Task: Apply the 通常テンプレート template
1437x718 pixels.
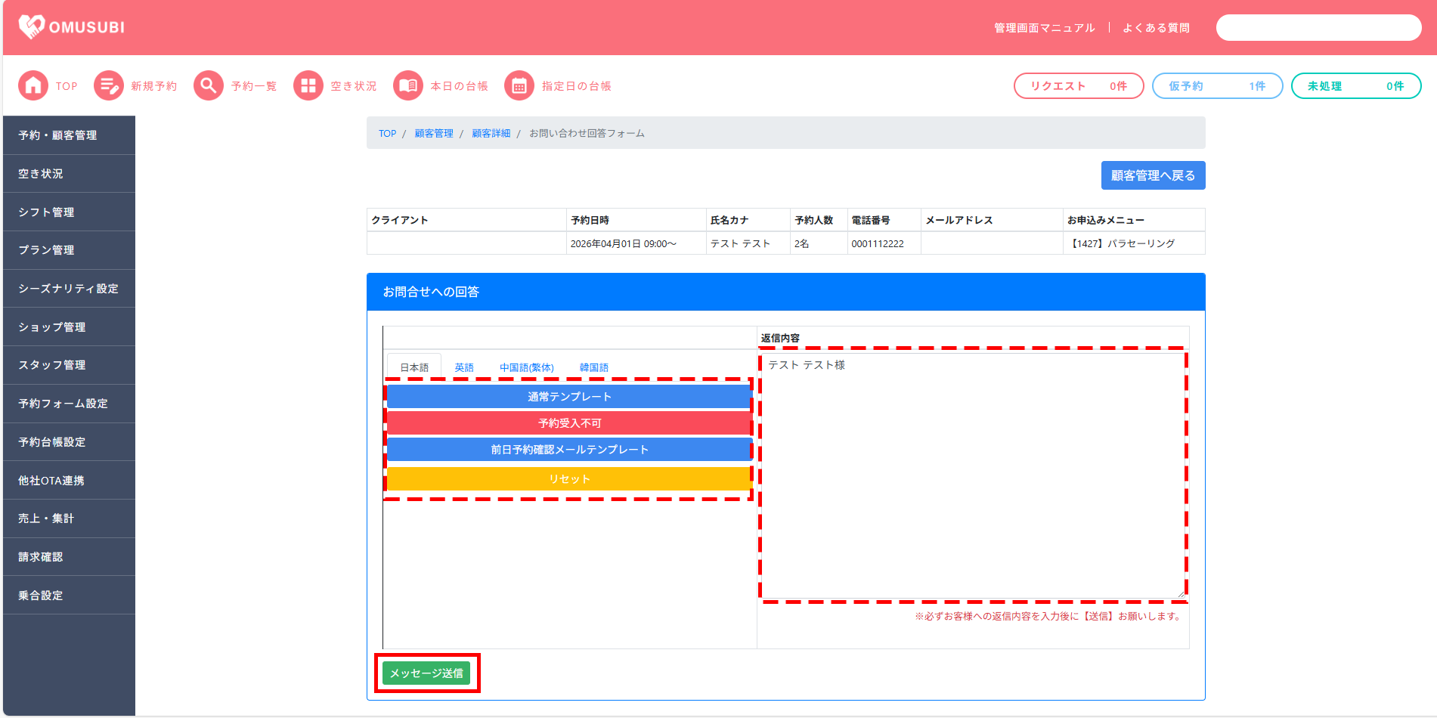Action: point(568,397)
